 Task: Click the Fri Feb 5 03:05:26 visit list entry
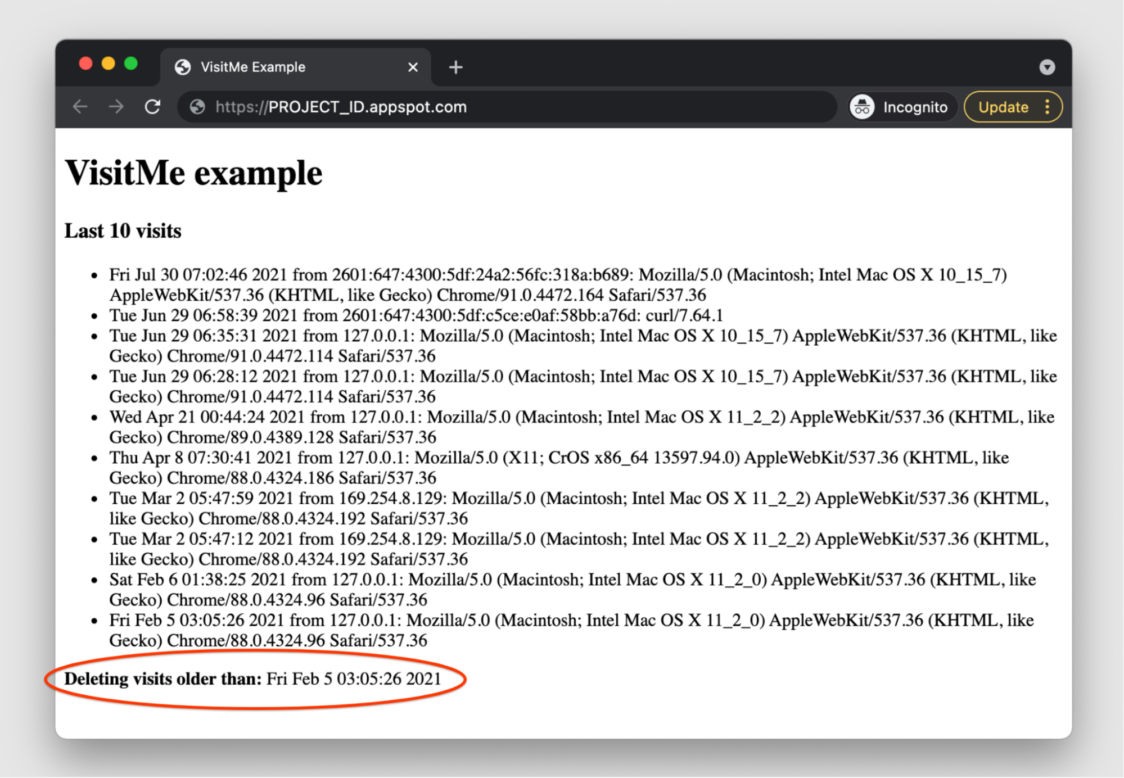571,630
